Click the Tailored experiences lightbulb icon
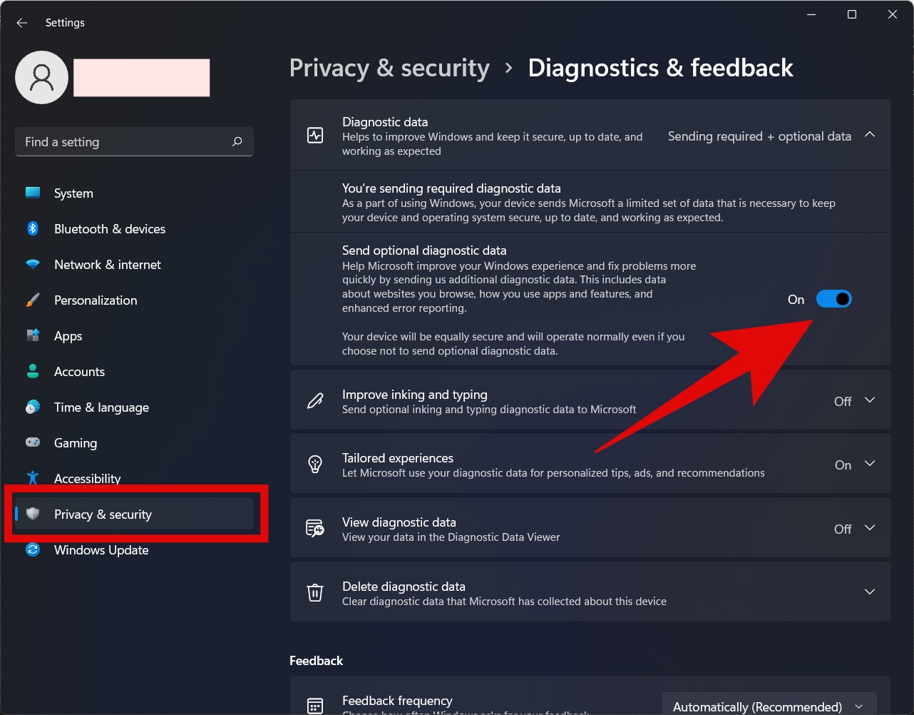Image resolution: width=914 pixels, height=715 pixels. [315, 464]
